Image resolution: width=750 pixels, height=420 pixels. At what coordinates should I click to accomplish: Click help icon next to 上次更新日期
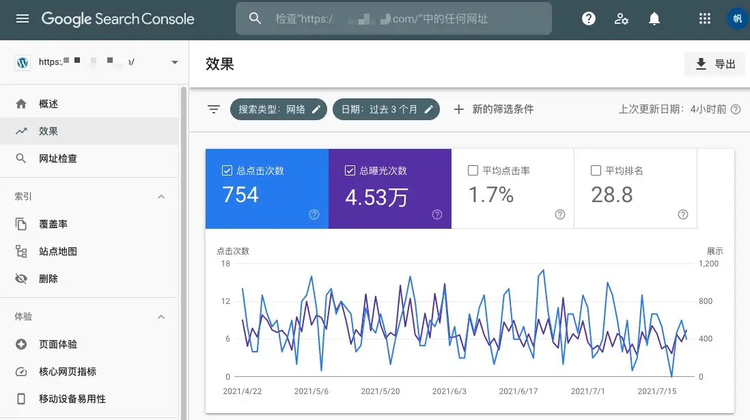[x=736, y=109]
